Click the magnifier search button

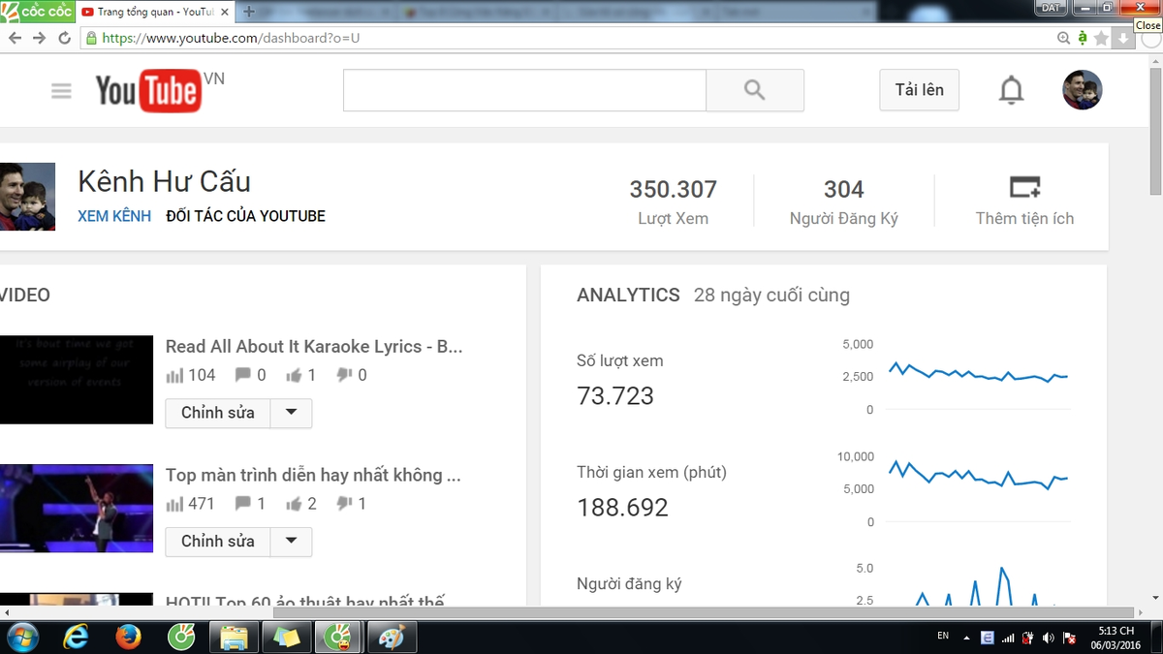(x=755, y=90)
